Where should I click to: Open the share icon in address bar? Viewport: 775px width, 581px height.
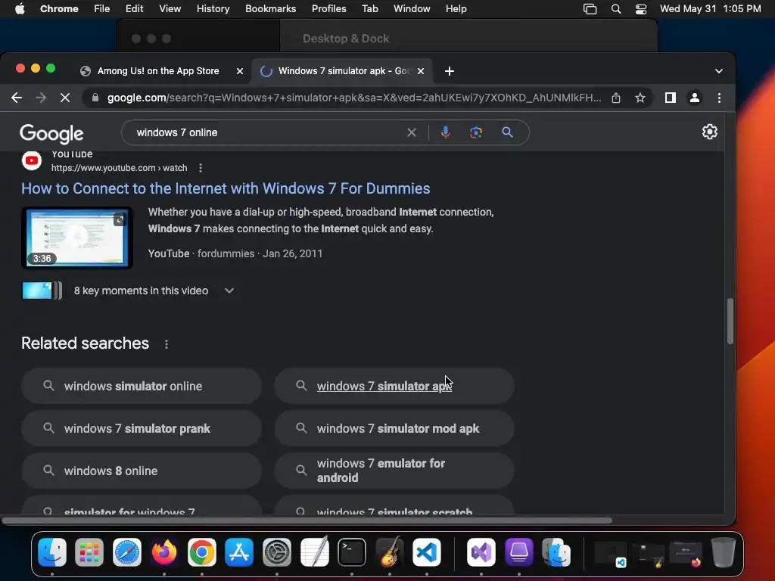(x=616, y=98)
